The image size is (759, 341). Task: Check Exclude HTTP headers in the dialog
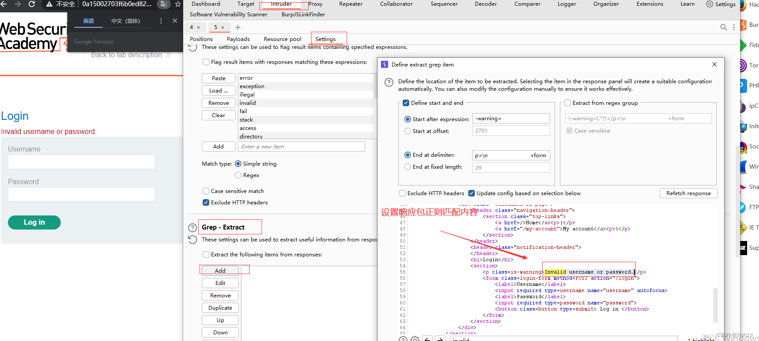click(402, 193)
